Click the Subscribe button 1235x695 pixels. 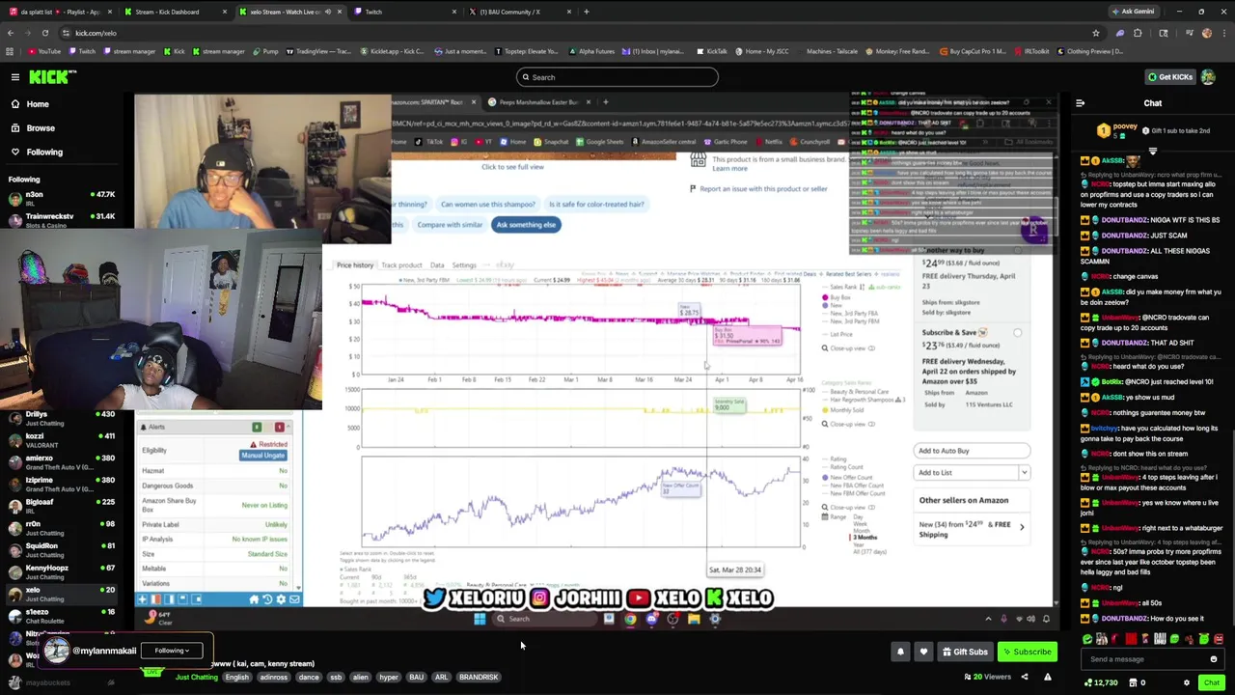1027,652
